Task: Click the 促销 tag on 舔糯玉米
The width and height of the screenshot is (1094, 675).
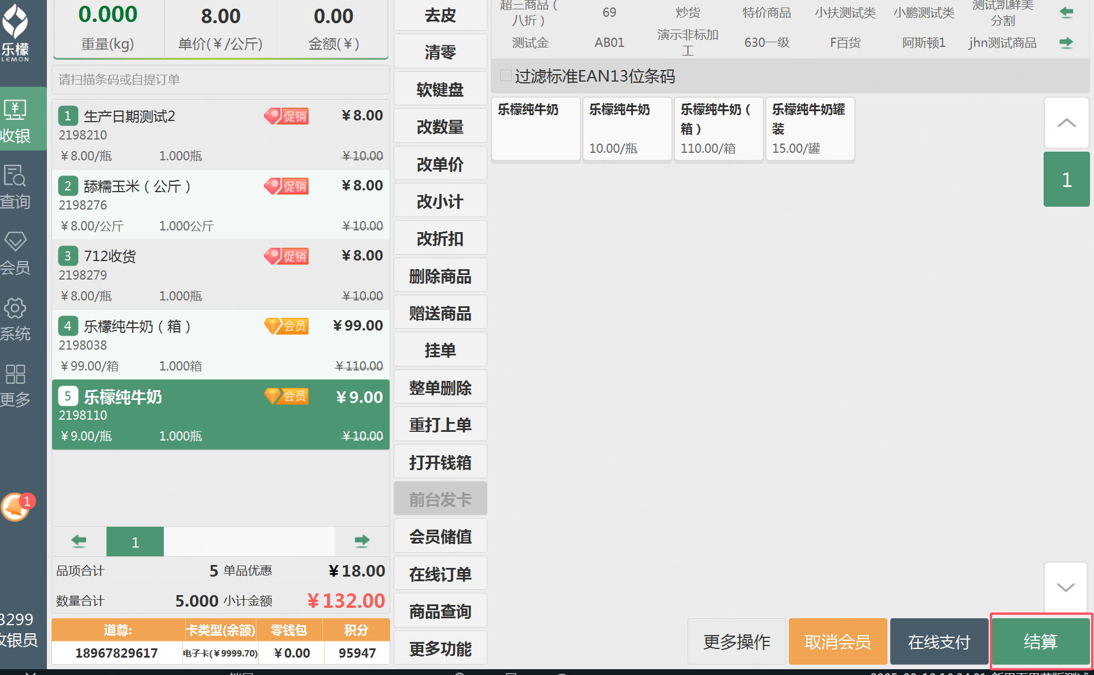Action: (287, 186)
